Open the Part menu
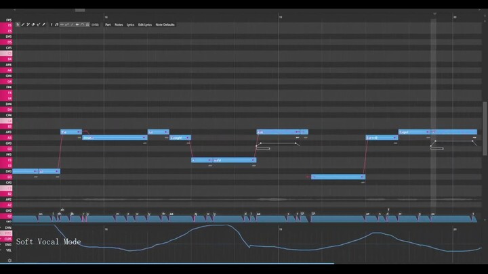This screenshot has width=488, height=274. [x=108, y=24]
